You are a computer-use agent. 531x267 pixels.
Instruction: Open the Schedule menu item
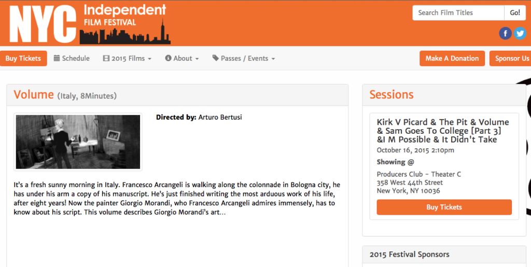coord(72,58)
